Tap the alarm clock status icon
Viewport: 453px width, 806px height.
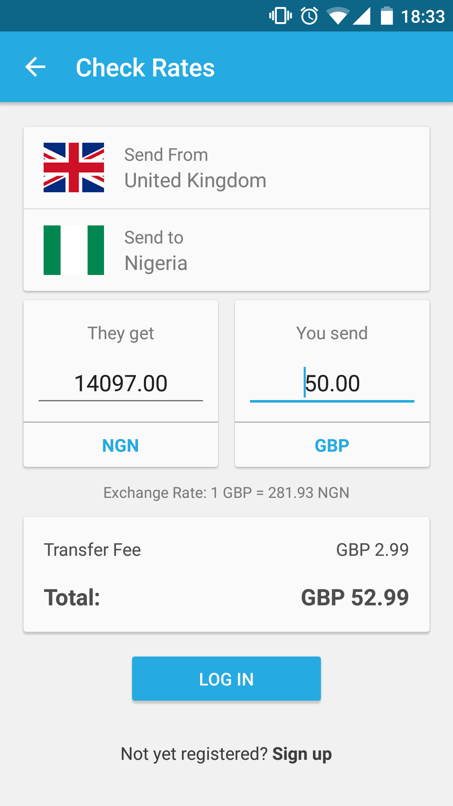(310, 16)
